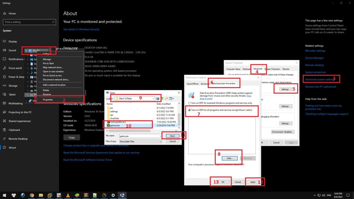Show hidden system tray icons
This screenshot has width=354, height=199.
(x=315, y=196)
